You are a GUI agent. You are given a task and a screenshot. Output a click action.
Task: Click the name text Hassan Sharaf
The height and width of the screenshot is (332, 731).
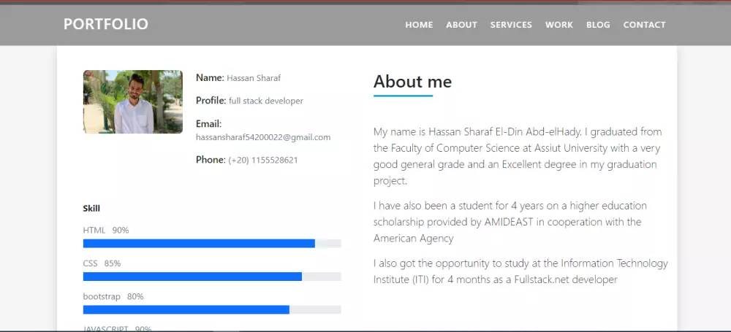click(254, 78)
